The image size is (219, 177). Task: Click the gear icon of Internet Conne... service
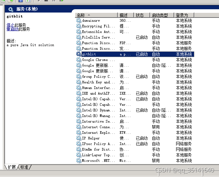78,127
